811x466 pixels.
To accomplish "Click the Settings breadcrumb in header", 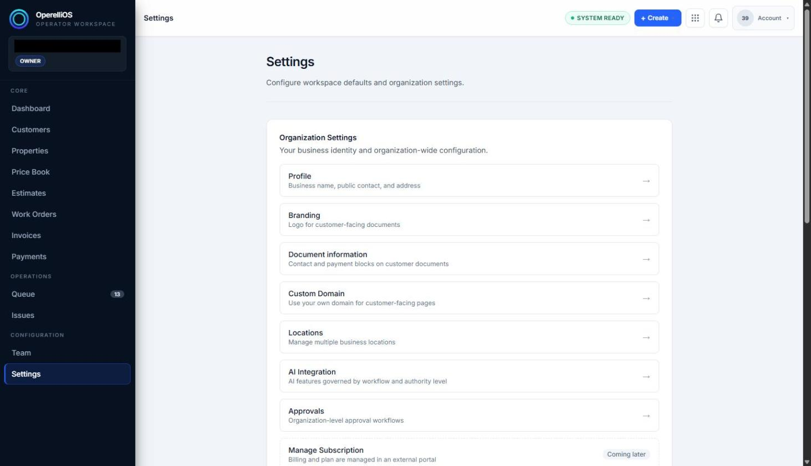I will click(159, 18).
